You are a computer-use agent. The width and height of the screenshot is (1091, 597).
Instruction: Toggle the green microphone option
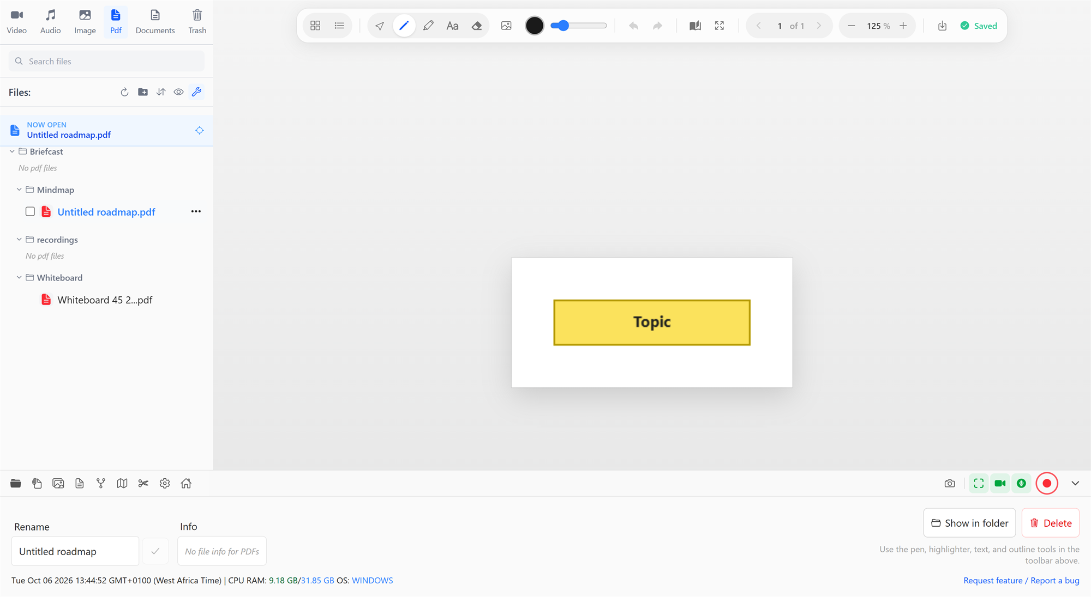[x=1021, y=484]
